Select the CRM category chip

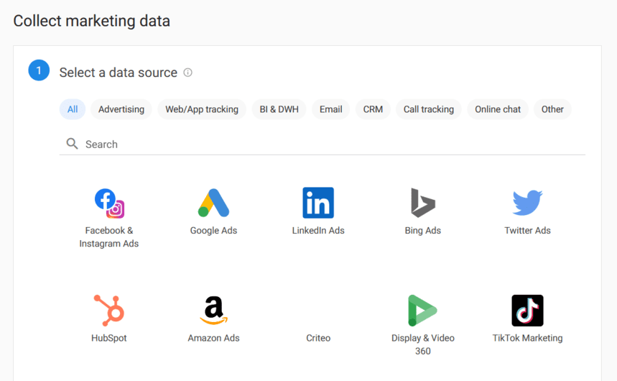pos(373,109)
